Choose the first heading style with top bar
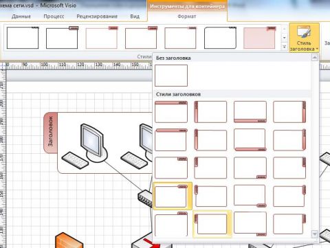The image size is (330, 248). (x=171, y=112)
